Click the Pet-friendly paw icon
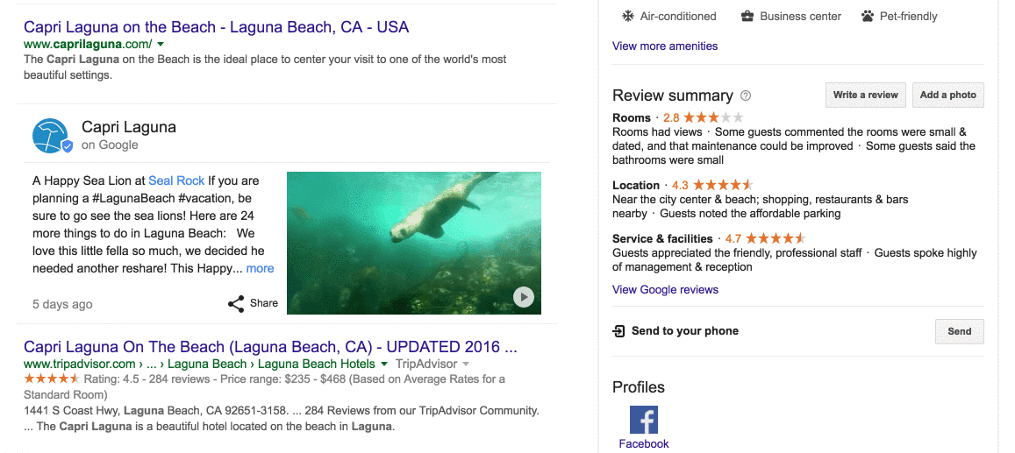 click(868, 16)
